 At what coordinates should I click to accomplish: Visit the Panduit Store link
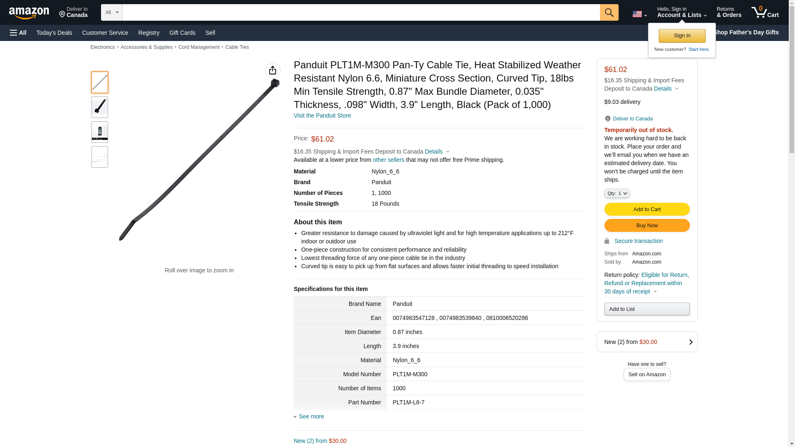tap(322, 115)
